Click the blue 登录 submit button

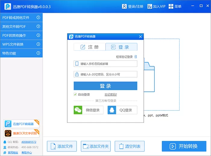point(105,86)
